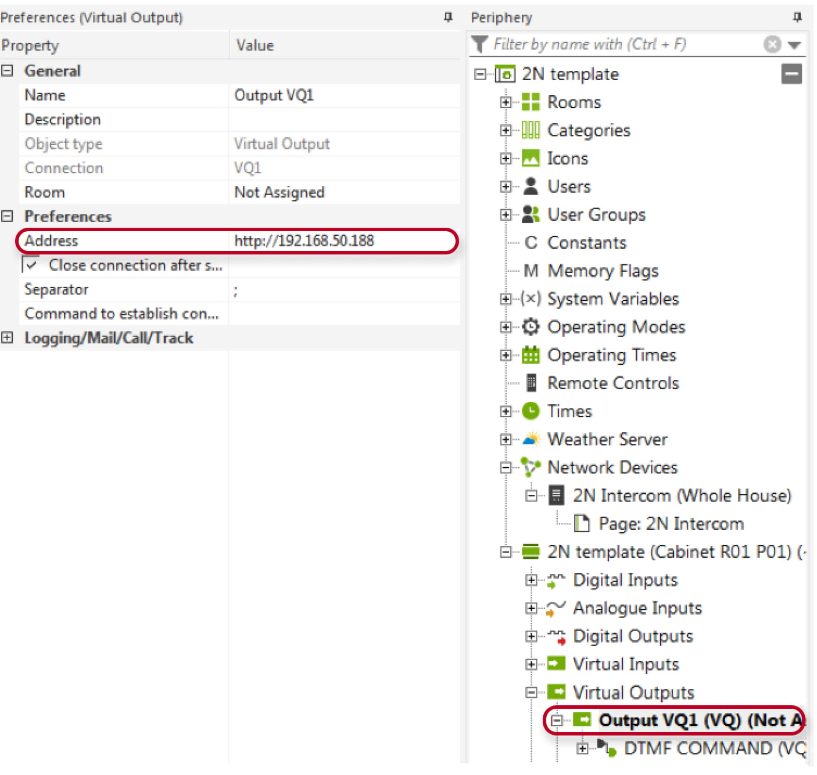Pin the Periphery panel
This screenshot has width=817, height=775.
(797, 17)
